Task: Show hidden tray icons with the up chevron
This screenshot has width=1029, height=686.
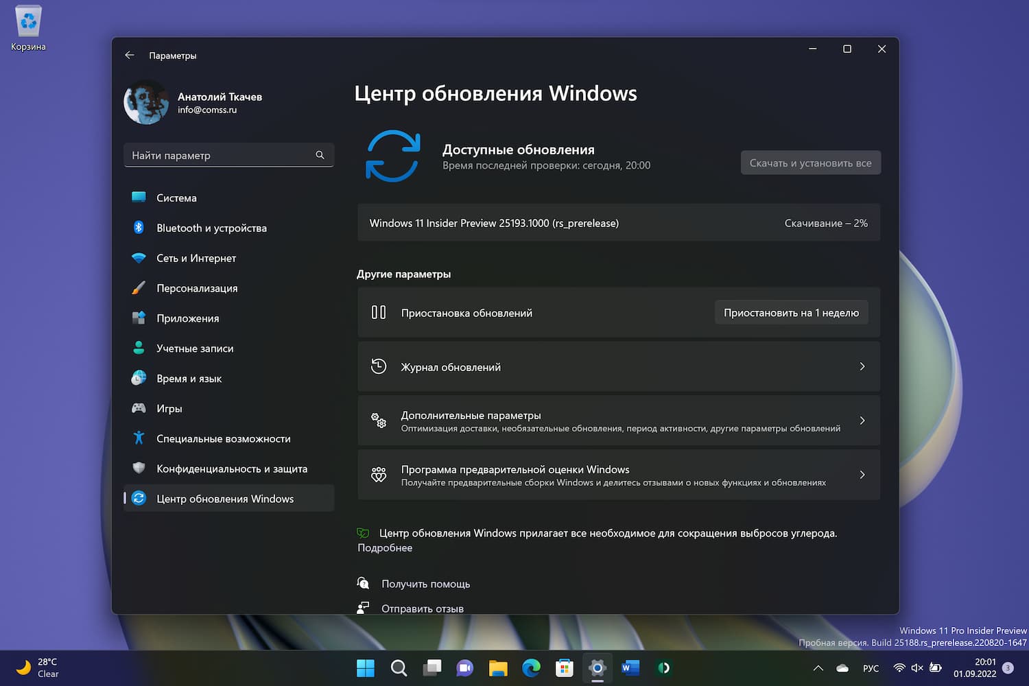Action: 818,667
